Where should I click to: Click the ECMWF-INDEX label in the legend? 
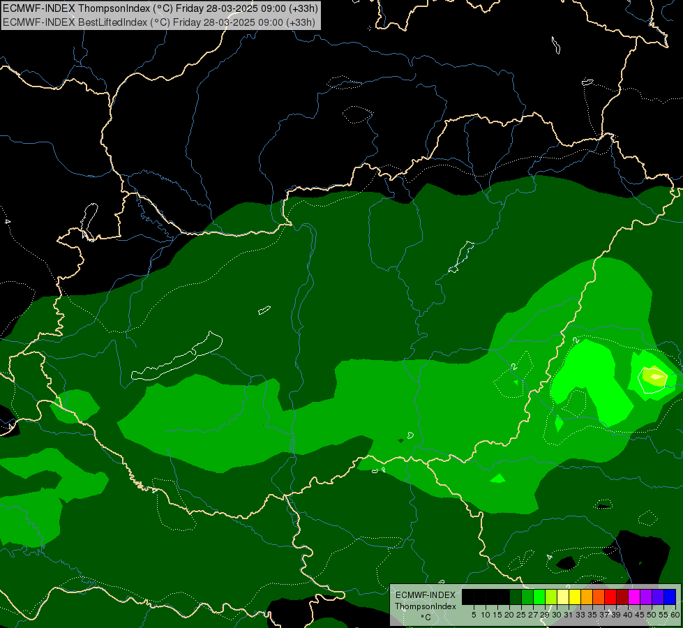coord(426,595)
